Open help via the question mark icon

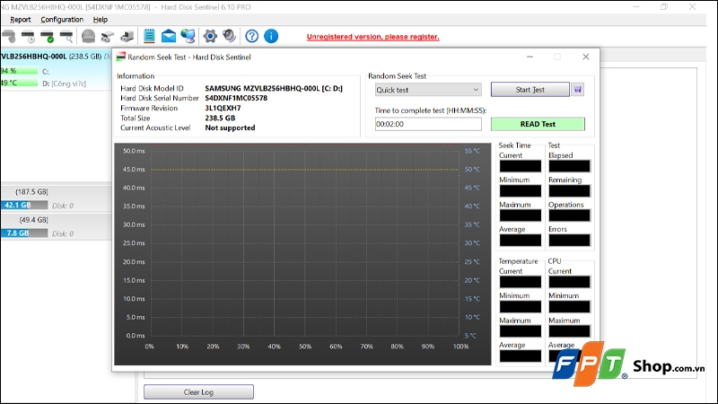[252, 36]
